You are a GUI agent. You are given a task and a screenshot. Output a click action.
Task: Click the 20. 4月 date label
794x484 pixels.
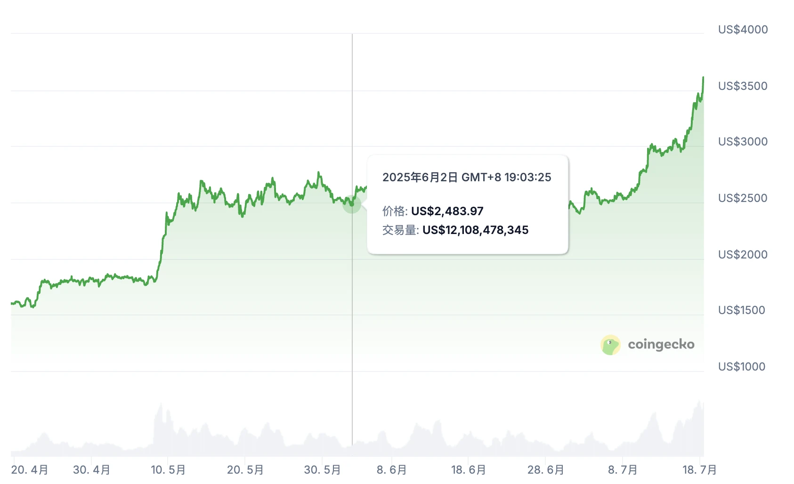(30, 470)
